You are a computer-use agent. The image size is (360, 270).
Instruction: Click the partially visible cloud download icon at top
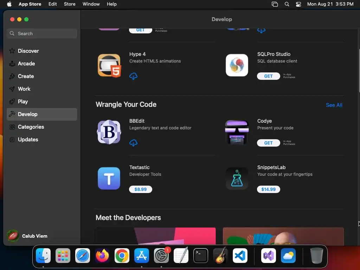click(261, 30)
